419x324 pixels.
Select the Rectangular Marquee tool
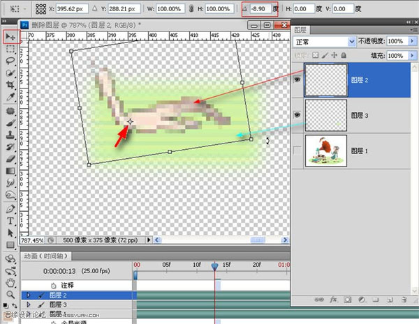pyautogui.click(x=10, y=49)
